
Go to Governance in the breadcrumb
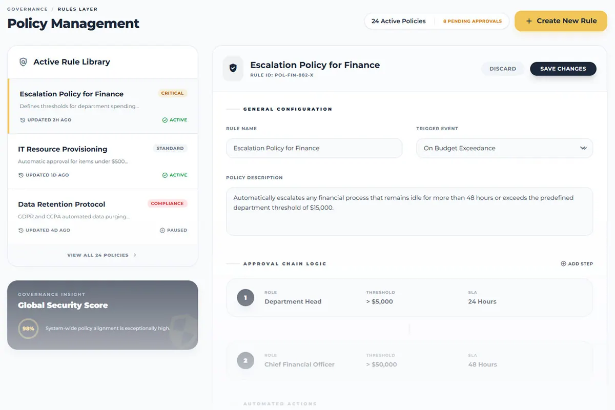(x=28, y=9)
